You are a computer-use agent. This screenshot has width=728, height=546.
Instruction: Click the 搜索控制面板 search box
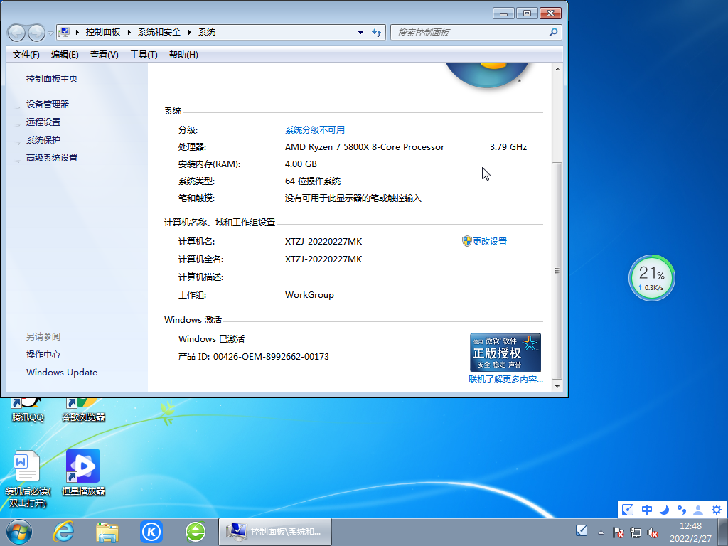pyautogui.click(x=473, y=32)
